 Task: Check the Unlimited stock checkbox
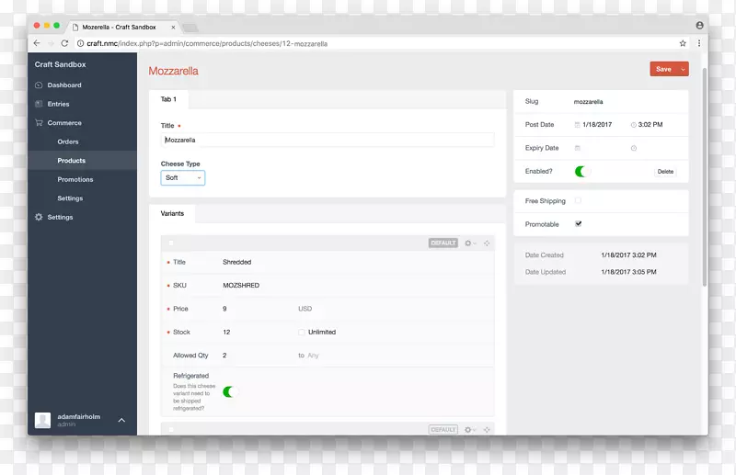pos(302,332)
